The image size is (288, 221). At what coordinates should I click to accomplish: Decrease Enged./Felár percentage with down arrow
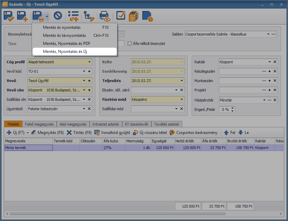[233, 111]
